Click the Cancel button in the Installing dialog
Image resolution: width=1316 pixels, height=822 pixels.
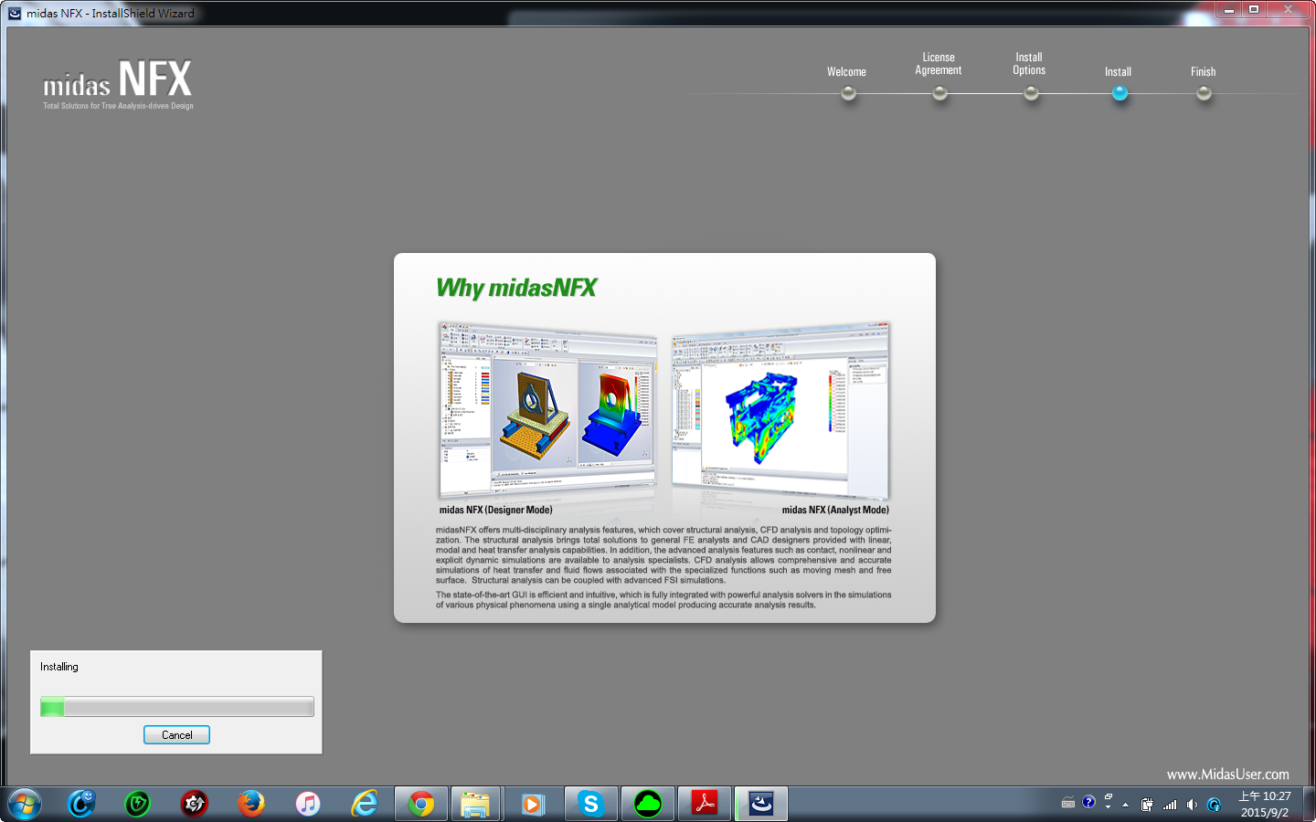click(176, 735)
